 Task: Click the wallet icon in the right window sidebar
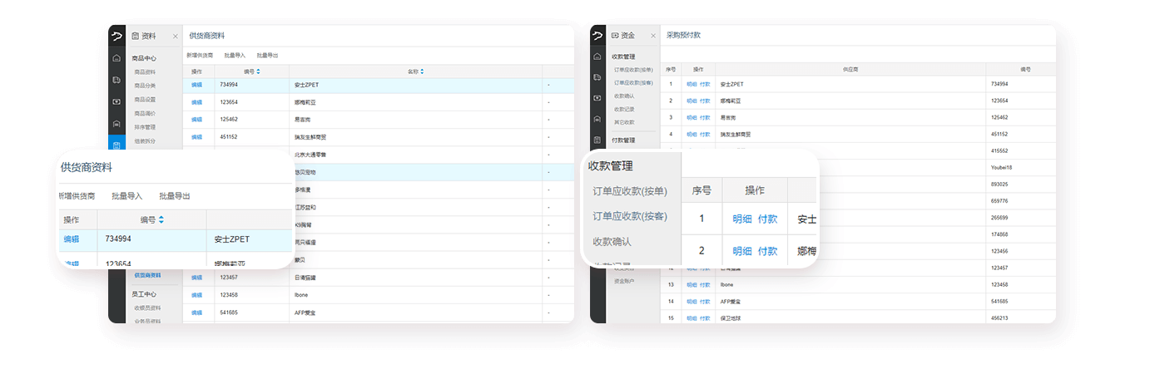point(597,98)
